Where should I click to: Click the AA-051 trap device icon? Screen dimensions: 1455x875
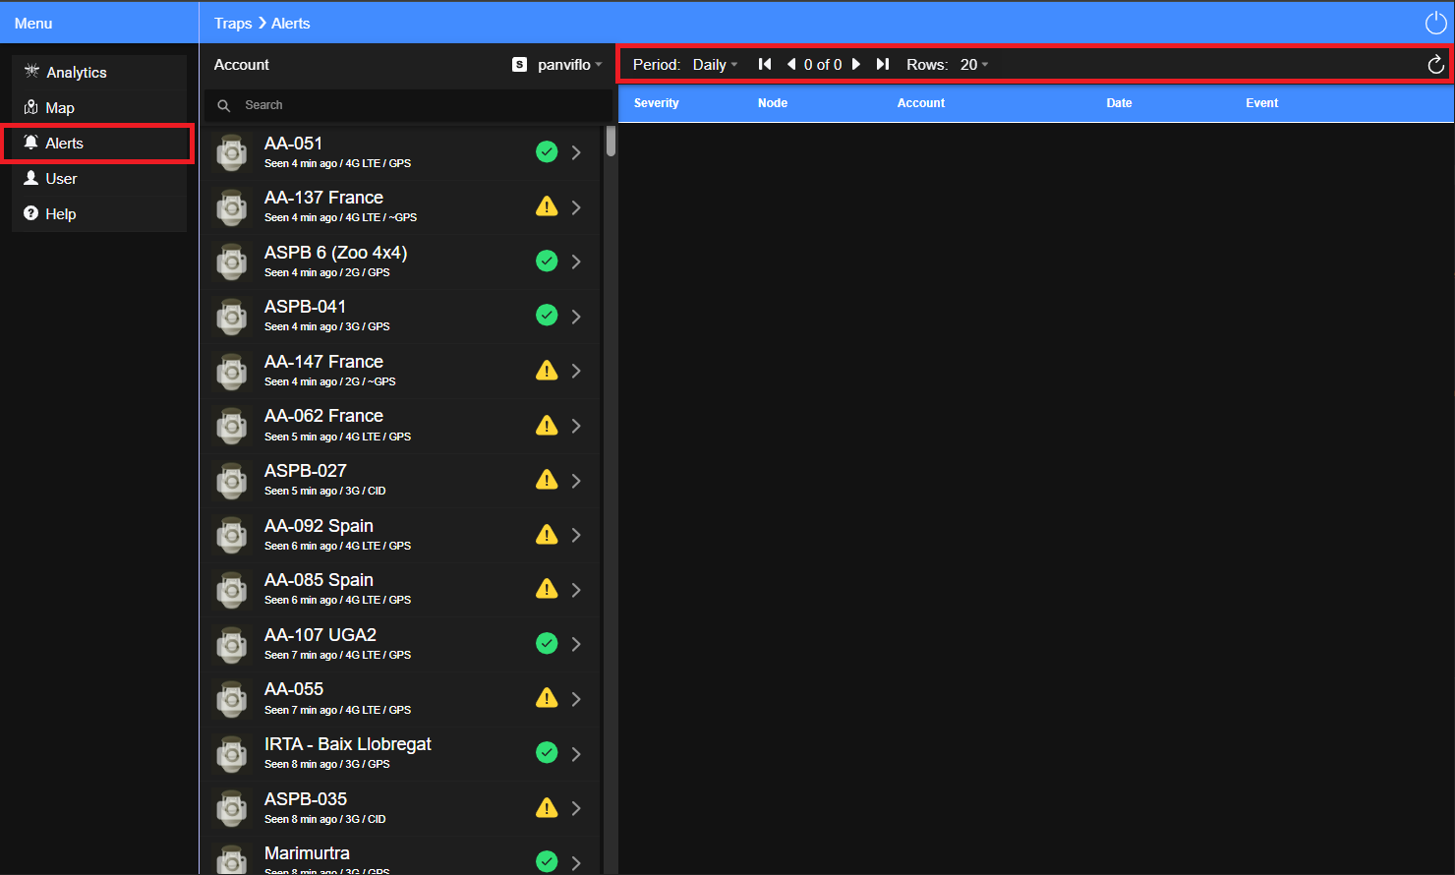(x=232, y=152)
